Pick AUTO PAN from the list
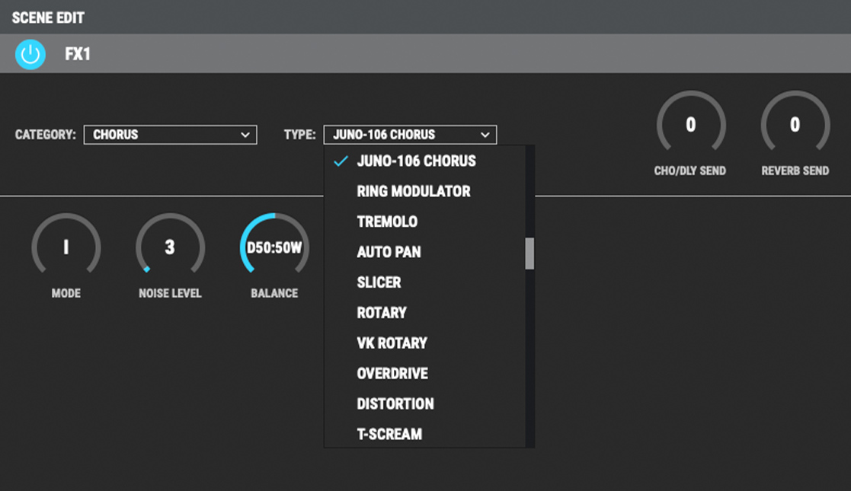The width and height of the screenshot is (851, 491). click(x=424, y=252)
